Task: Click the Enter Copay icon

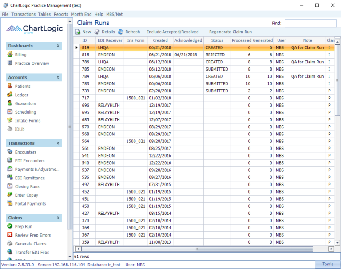Action: point(10,195)
